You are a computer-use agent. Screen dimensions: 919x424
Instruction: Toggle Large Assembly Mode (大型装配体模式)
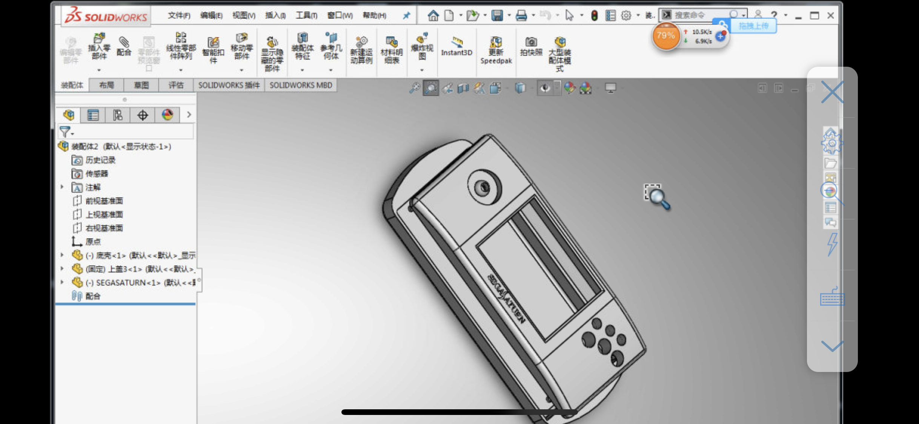coord(559,54)
